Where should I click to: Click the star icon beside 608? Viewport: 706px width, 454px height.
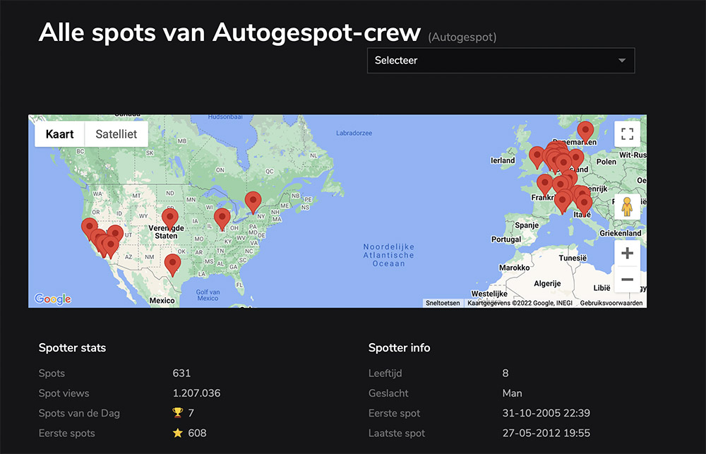pyautogui.click(x=178, y=433)
